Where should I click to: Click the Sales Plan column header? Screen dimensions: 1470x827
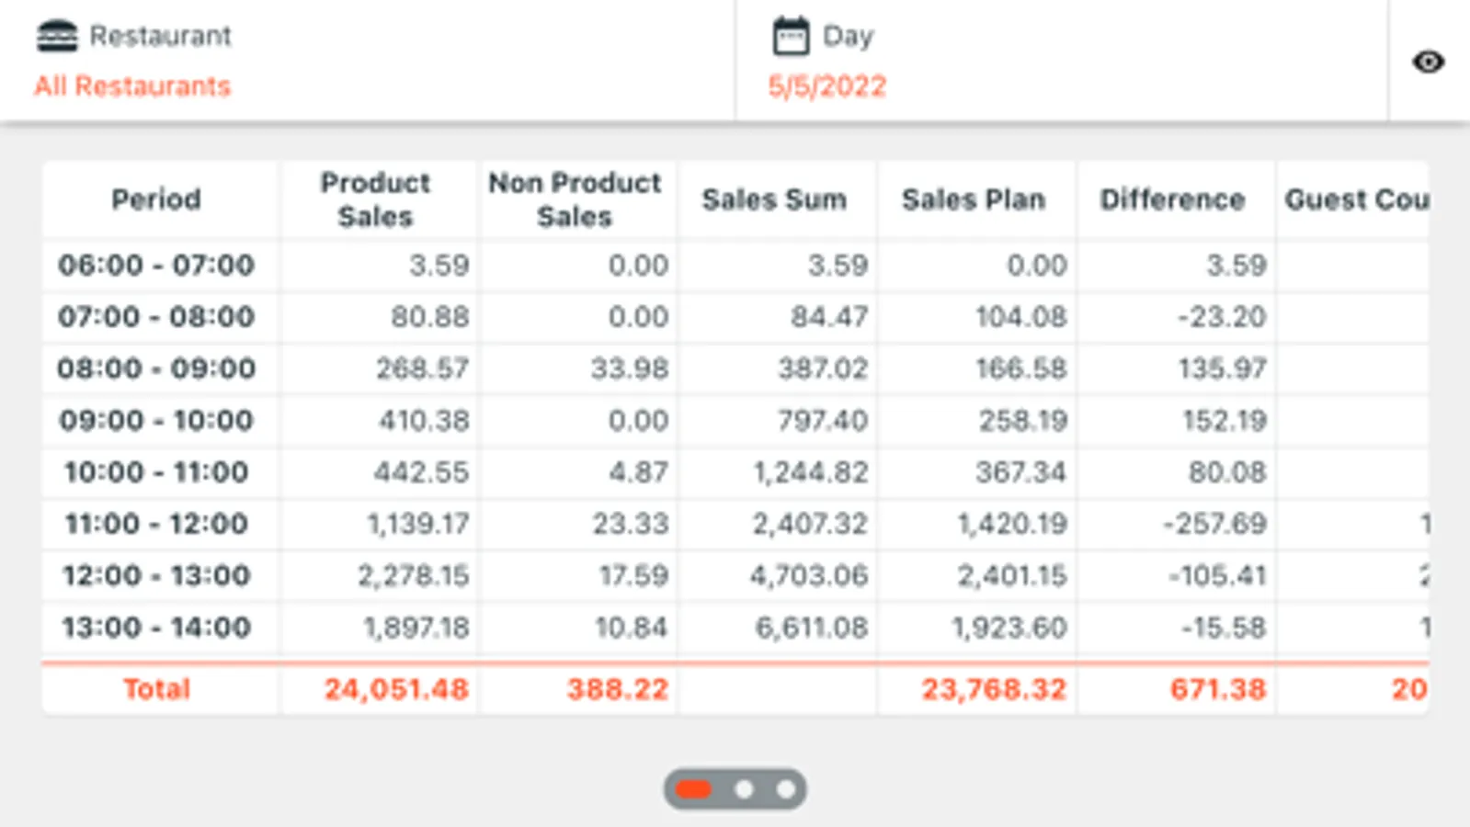coord(974,199)
